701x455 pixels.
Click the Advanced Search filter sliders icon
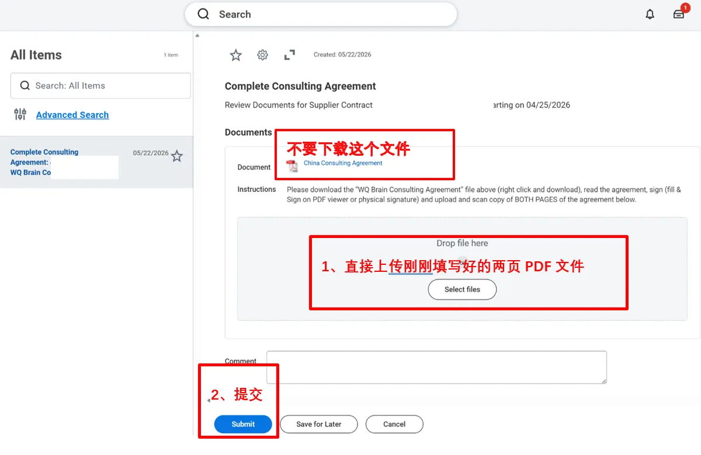click(20, 114)
